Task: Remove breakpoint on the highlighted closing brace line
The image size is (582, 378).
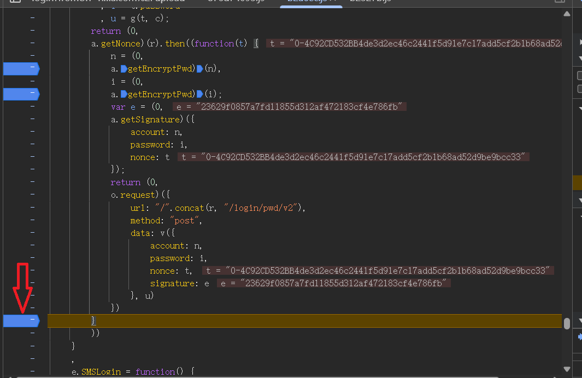Action: tap(21, 321)
